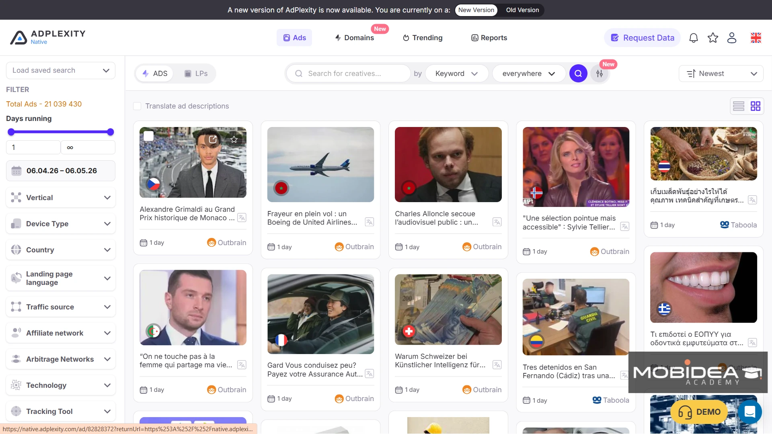Translate the Greek dental implant ad
The width and height of the screenshot is (772, 434).
tap(752, 343)
